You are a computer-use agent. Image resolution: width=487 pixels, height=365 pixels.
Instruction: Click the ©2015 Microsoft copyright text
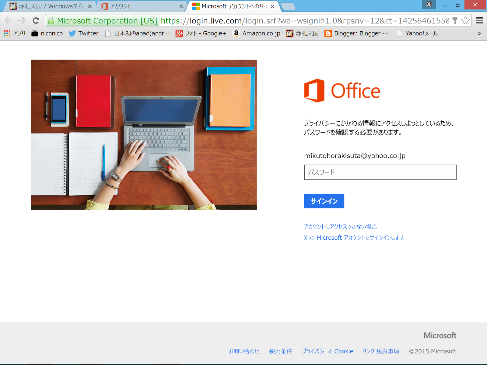pyautogui.click(x=433, y=351)
